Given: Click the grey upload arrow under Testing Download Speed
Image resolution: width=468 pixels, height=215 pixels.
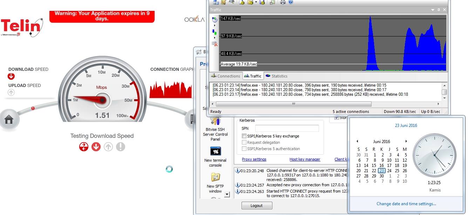Looking at the screenshot, I should click(108, 147).
